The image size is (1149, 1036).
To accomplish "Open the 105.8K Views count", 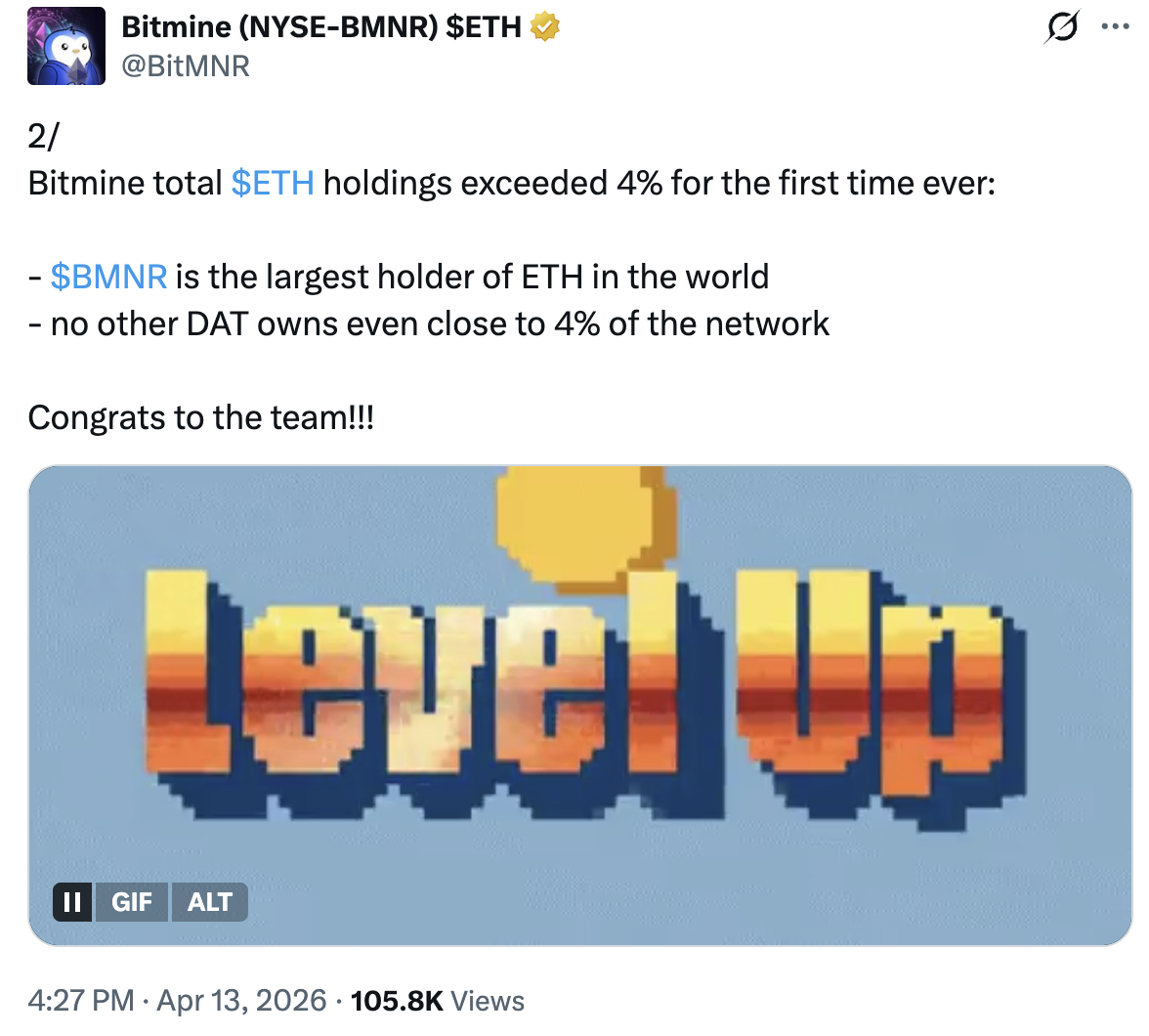I will pos(437,1001).
